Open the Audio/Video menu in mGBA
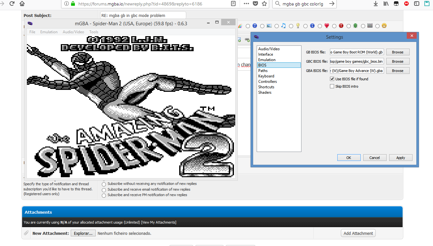 coord(73,32)
